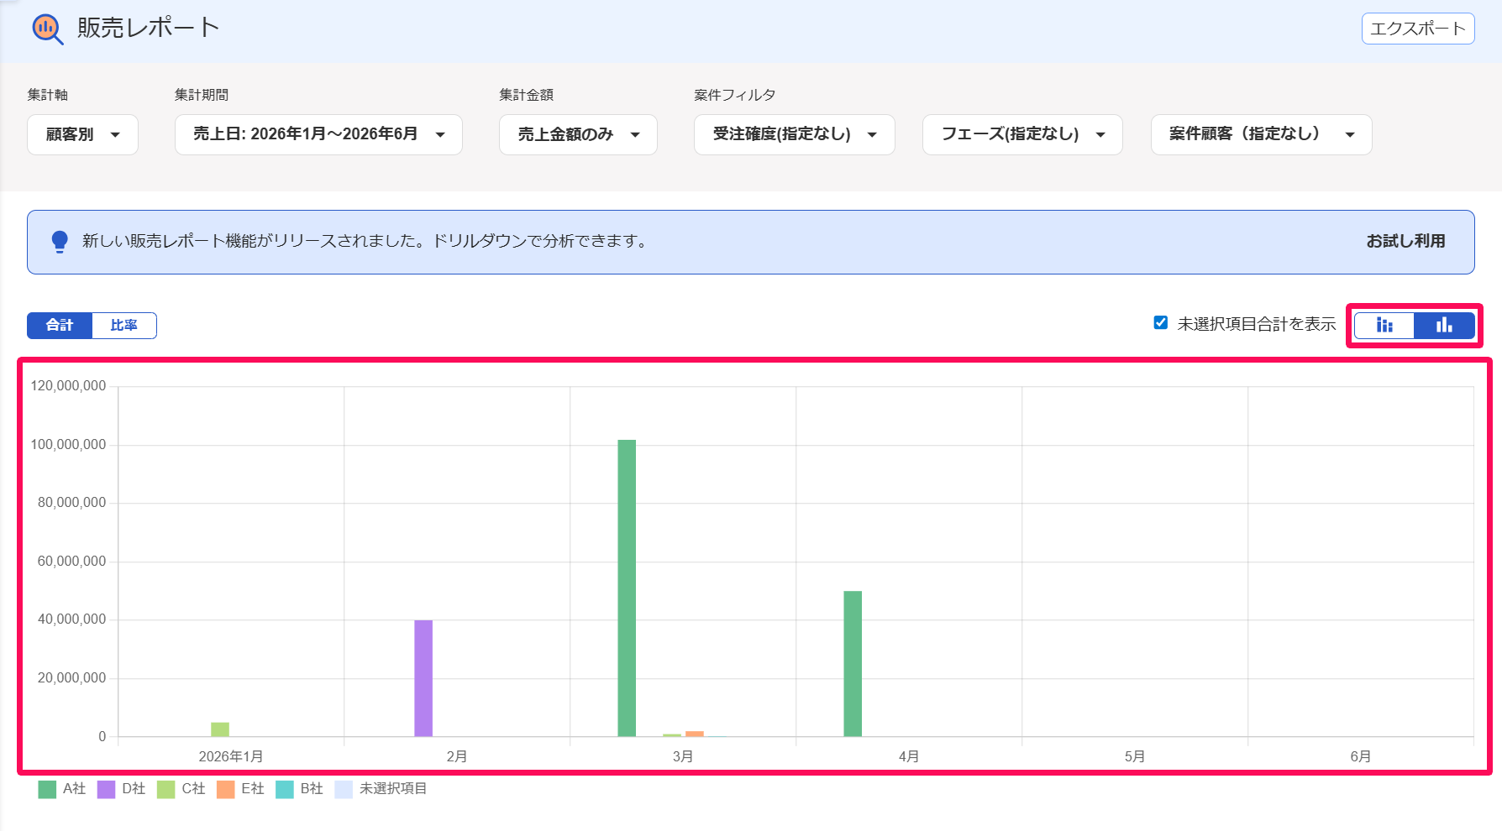
Task: Click the 6月 axis label
Action: 1361,756
